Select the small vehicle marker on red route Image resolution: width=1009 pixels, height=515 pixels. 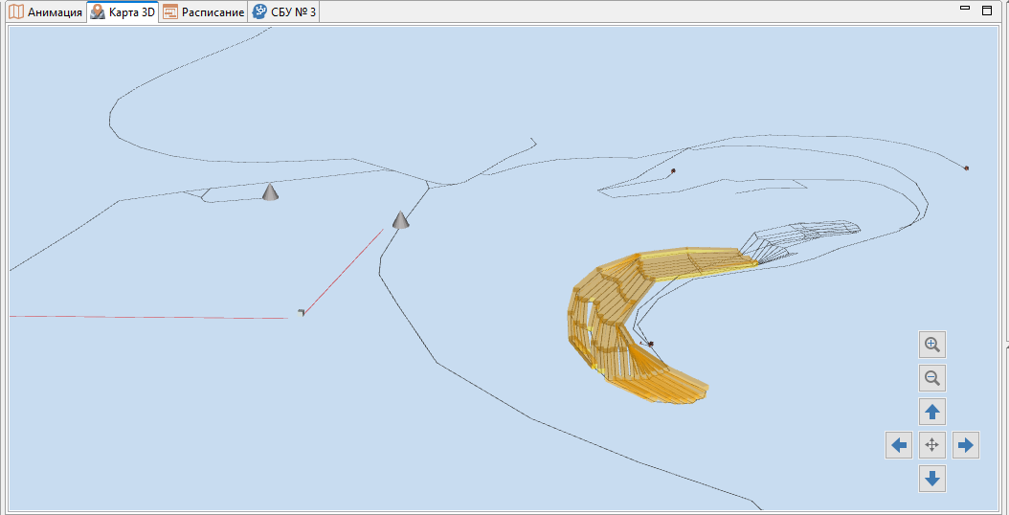point(302,312)
